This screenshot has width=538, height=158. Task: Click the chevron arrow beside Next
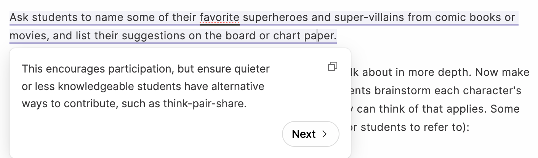point(325,134)
